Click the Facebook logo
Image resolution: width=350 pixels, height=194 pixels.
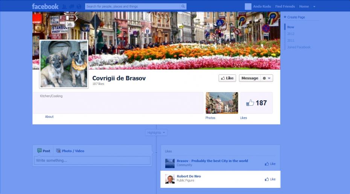45,6
